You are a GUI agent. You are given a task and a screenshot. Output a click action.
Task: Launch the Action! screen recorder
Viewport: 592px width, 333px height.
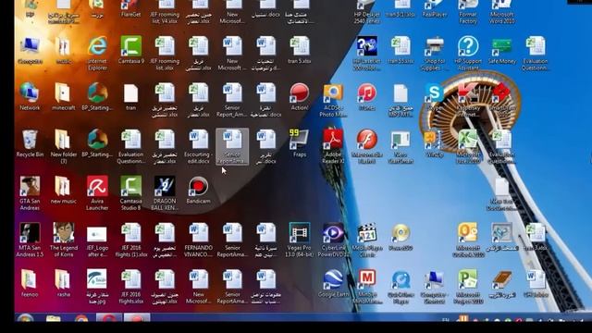[x=300, y=96]
